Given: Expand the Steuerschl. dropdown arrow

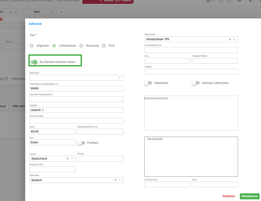Looking at the screenshot, I should click(x=234, y=39).
